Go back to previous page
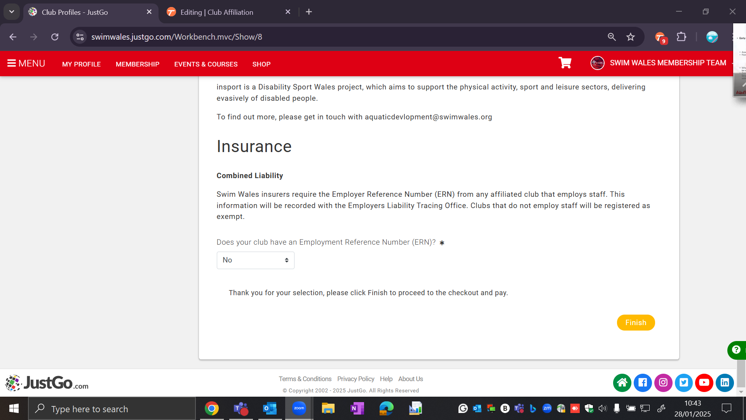 (13, 37)
